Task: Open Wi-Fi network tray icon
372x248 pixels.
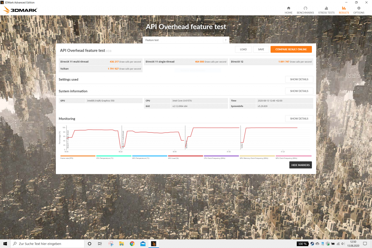Action: pyautogui.click(x=338, y=244)
